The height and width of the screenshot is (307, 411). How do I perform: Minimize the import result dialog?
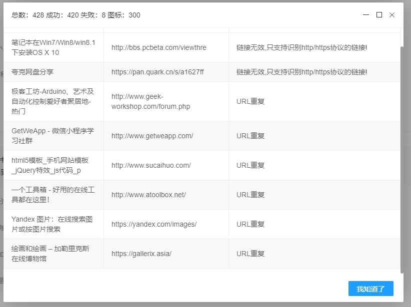(366, 15)
